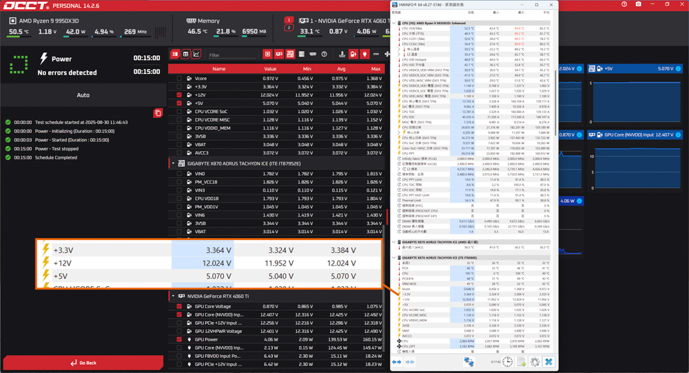The image size is (689, 373).
Task: Collapse HWiNFO window with inward arrows icon
Action: [x=410, y=362]
